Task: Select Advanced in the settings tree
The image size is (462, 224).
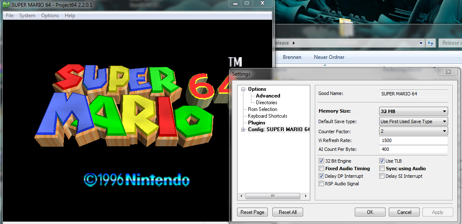Action: (268, 96)
